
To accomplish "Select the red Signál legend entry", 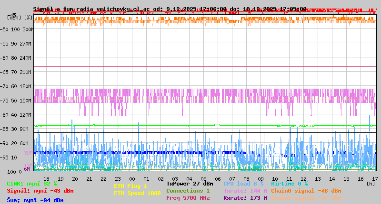I will [x=40, y=191].
